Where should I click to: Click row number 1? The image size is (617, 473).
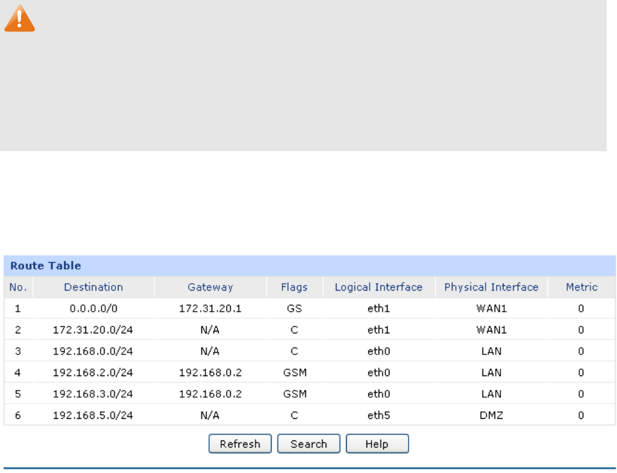pos(18,309)
